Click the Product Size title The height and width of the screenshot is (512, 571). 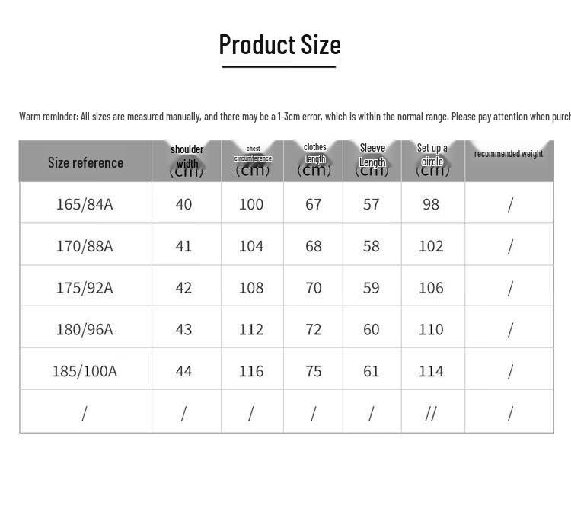pyautogui.click(x=279, y=45)
